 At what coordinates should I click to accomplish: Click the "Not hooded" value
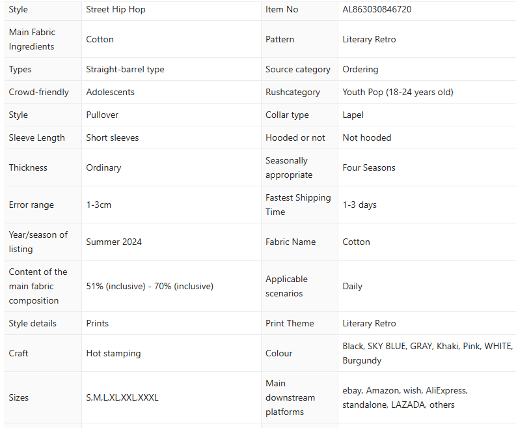click(x=367, y=137)
